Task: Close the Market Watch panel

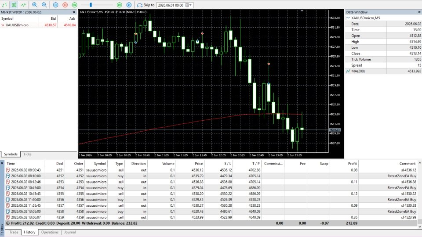Action: pos(74,12)
